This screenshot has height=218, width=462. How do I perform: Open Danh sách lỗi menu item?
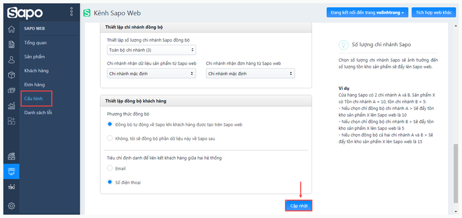(x=38, y=112)
